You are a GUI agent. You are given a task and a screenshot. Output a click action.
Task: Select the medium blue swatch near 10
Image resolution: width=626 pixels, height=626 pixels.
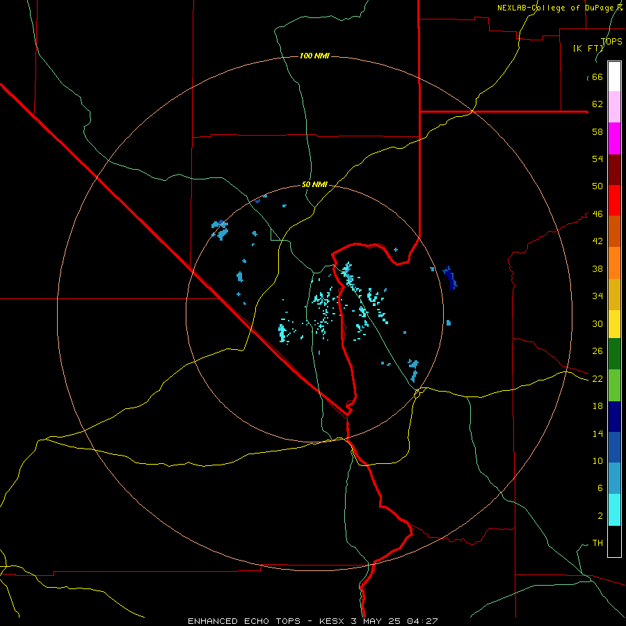[x=614, y=447]
